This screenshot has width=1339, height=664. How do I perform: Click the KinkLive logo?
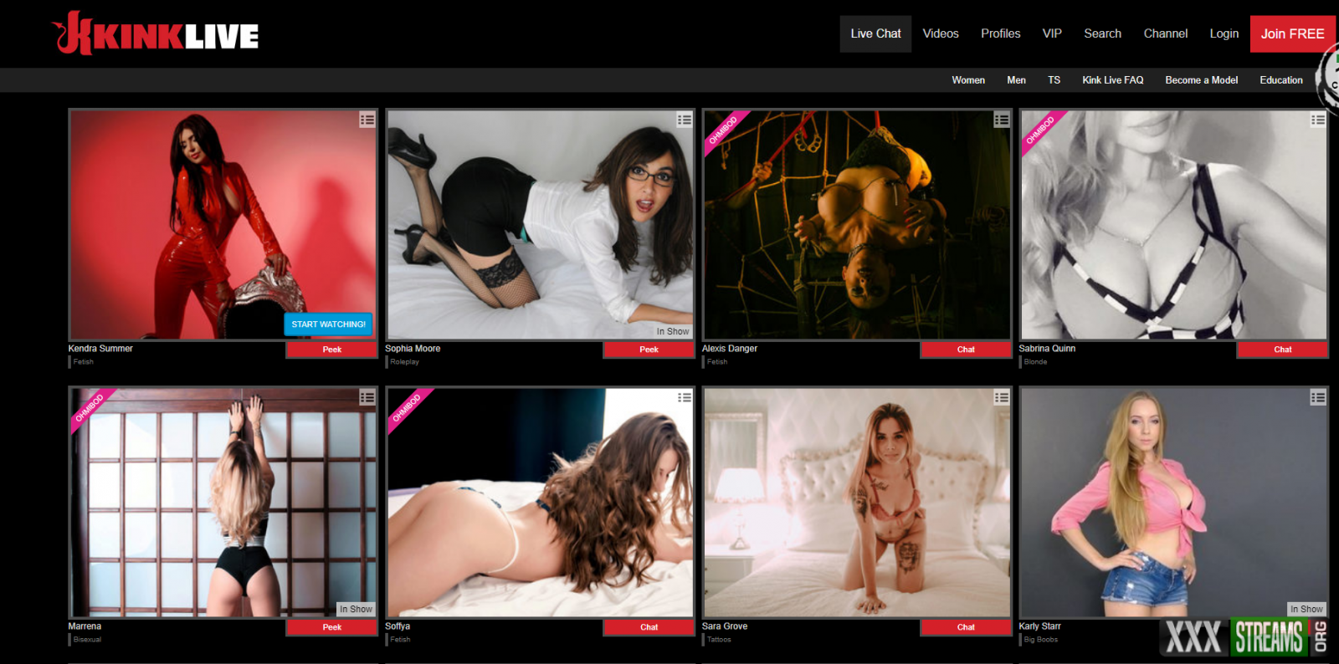pos(156,34)
